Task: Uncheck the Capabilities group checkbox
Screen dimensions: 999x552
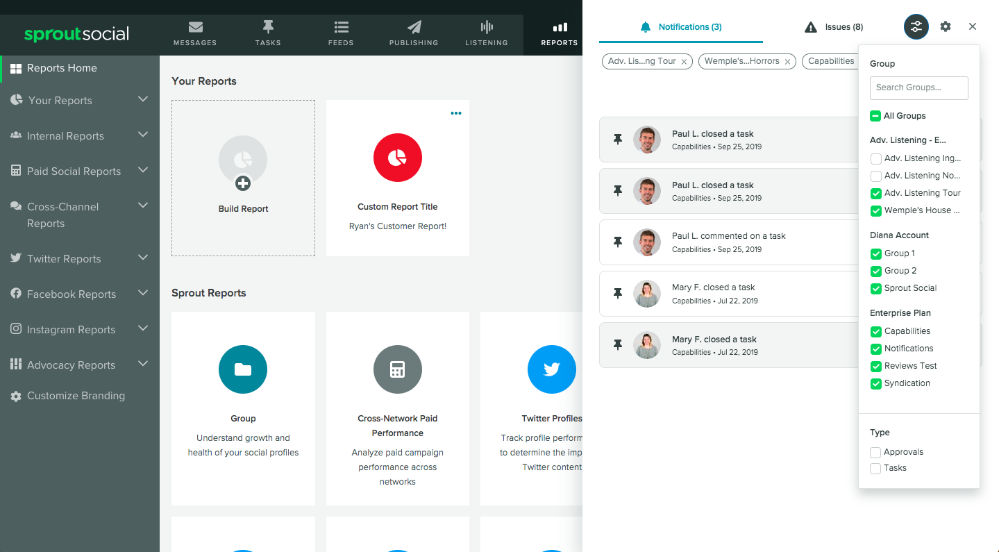Action: coord(876,331)
